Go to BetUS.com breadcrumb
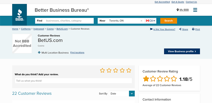This screenshot has width=212, height=103. [62, 29]
